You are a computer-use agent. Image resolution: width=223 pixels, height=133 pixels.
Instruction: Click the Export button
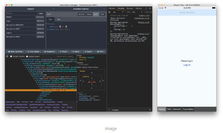point(88,52)
